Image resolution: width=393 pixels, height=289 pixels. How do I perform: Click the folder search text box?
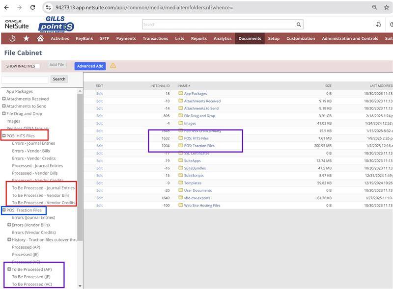pyautogui.click(x=25, y=79)
